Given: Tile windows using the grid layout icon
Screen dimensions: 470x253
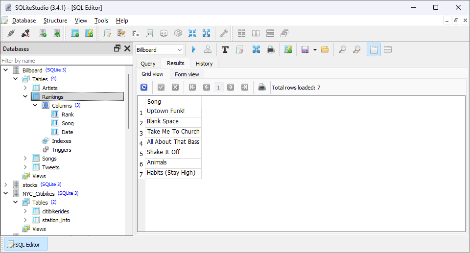Looking at the screenshot, I should pos(241,33).
